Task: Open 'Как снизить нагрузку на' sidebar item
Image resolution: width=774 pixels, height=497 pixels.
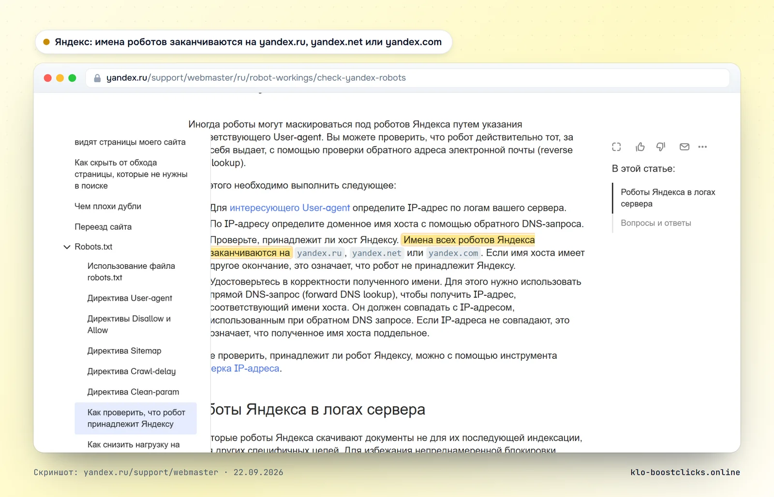Action: (x=134, y=445)
